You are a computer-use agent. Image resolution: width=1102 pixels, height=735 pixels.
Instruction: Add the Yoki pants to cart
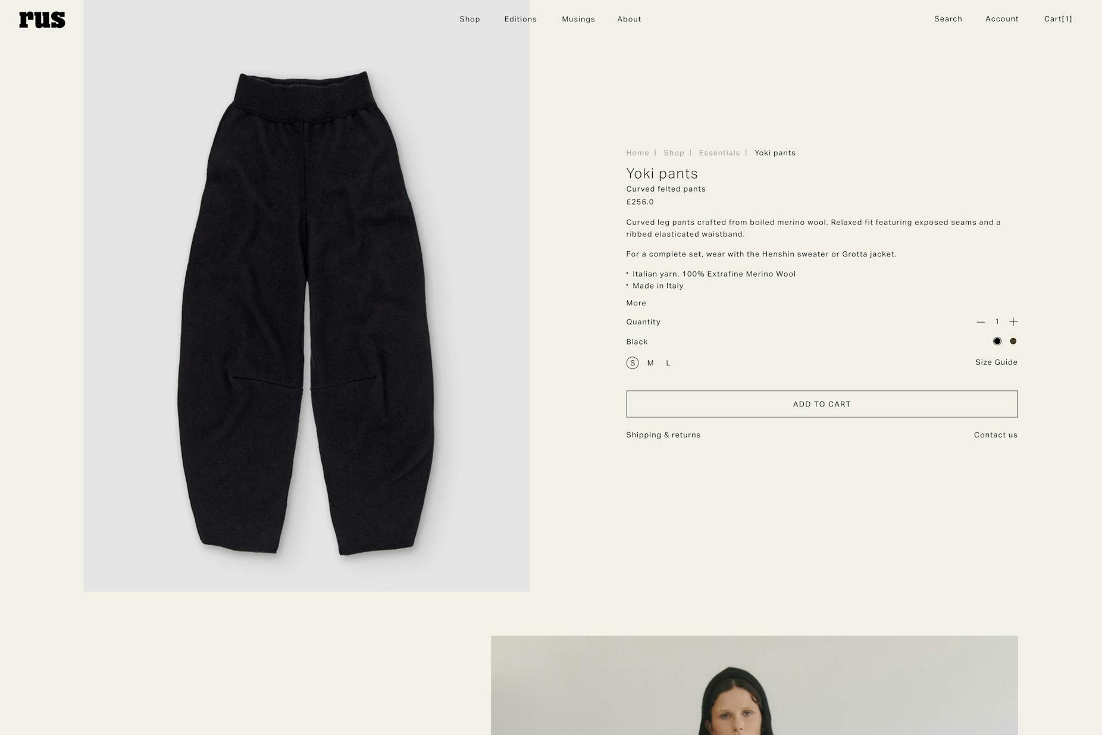[822, 404]
